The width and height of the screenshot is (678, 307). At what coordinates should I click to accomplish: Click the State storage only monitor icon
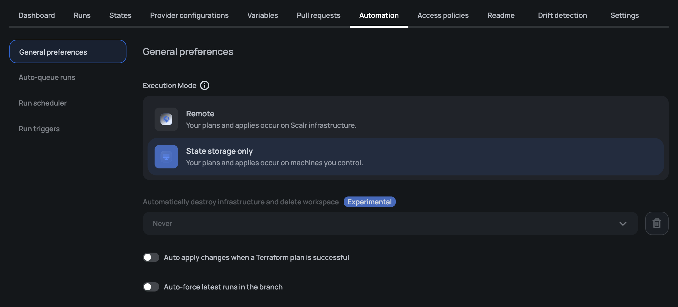coord(166,157)
